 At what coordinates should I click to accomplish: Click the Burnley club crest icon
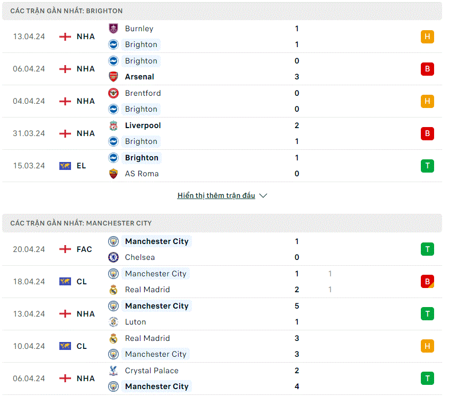(x=113, y=29)
